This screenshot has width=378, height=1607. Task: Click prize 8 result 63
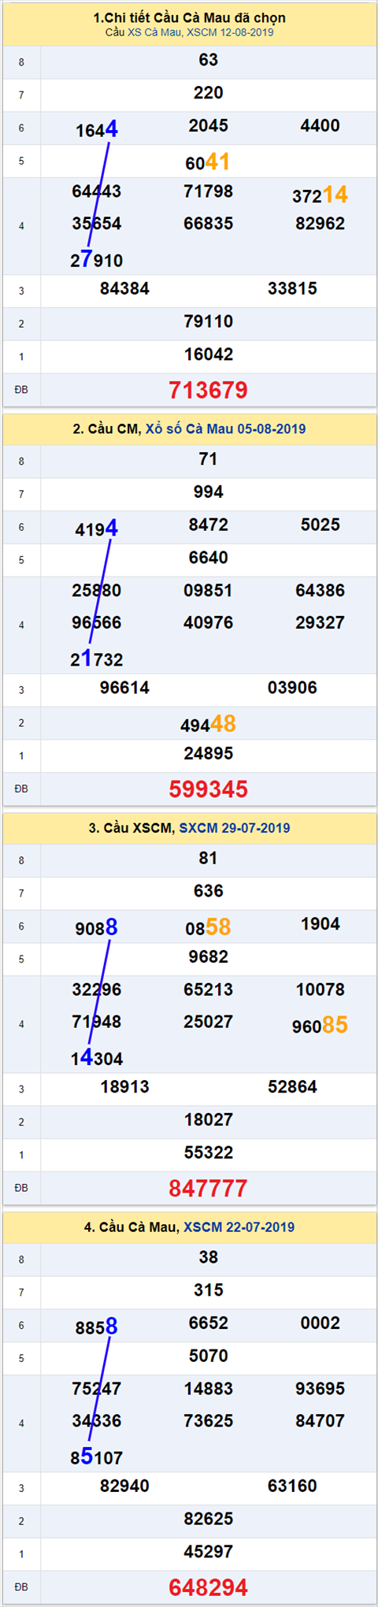click(208, 60)
